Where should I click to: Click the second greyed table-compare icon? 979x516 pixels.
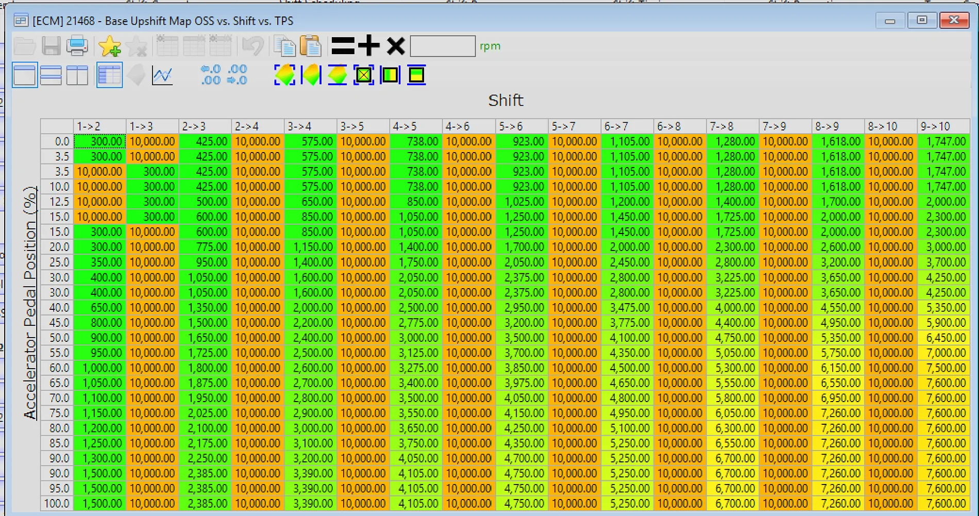[x=194, y=46]
